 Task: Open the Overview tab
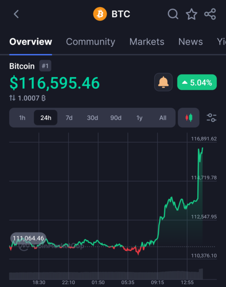(31, 42)
